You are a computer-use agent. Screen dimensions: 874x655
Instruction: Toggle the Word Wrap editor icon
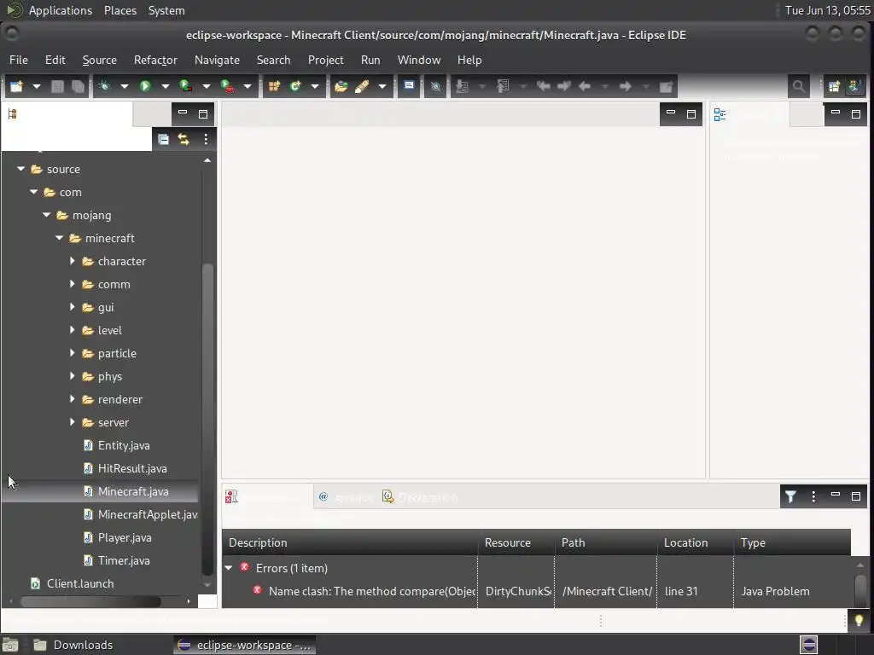[409, 86]
